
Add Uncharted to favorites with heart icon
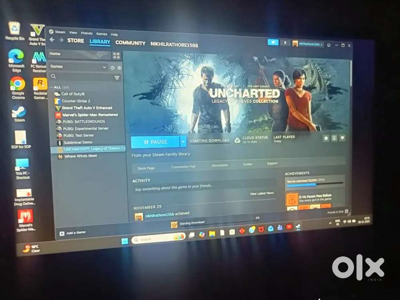pos(342,138)
